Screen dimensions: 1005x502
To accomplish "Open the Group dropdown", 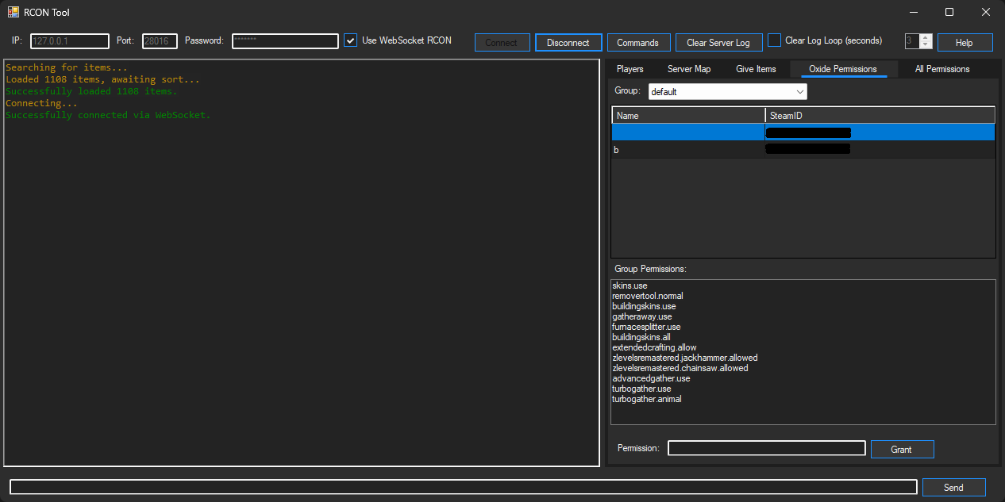I will pyautogui.click(x=727, y=92).
